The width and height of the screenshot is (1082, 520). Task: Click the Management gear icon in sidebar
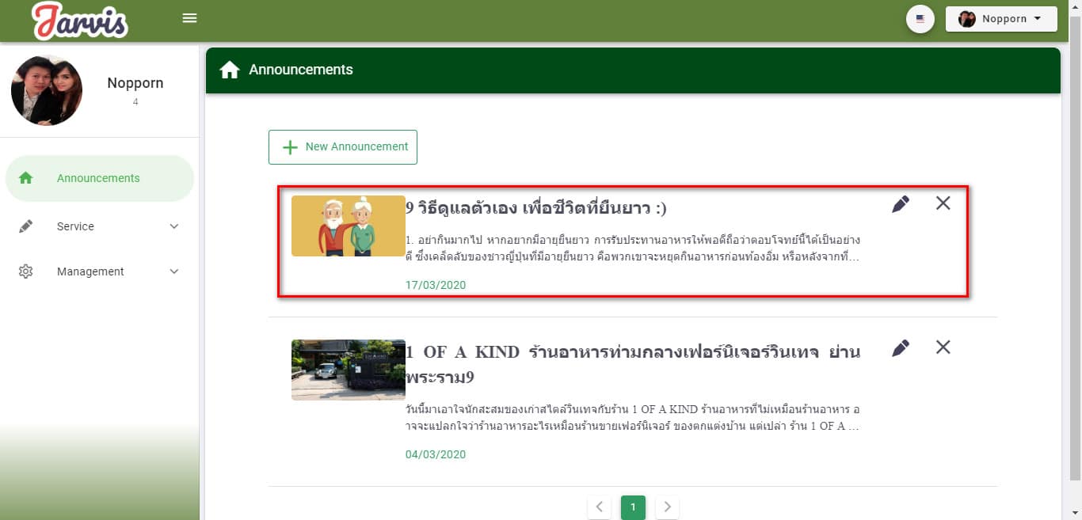(25, 271)
